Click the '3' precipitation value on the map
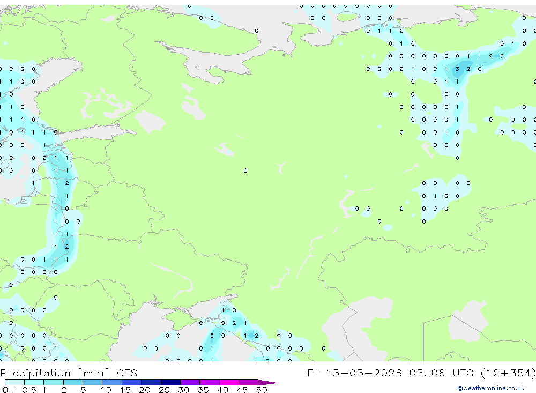Screen dimensions: 536x393 pyautogui.click(x=457, y=69)
